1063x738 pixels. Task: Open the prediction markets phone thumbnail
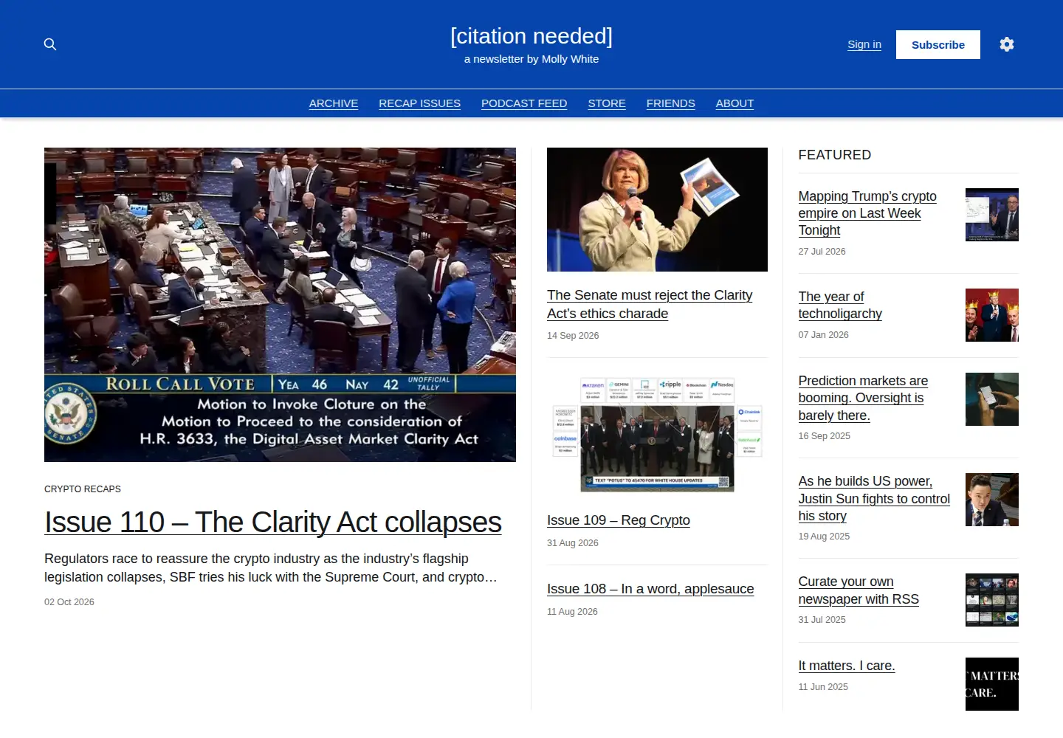tap(992, 399)
